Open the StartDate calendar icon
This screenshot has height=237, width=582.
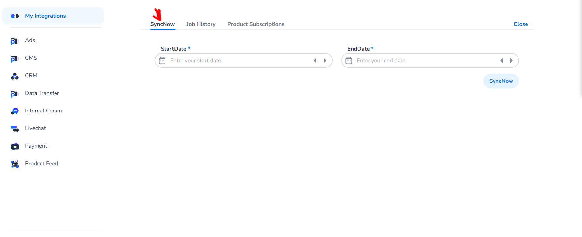coord(162,61)
